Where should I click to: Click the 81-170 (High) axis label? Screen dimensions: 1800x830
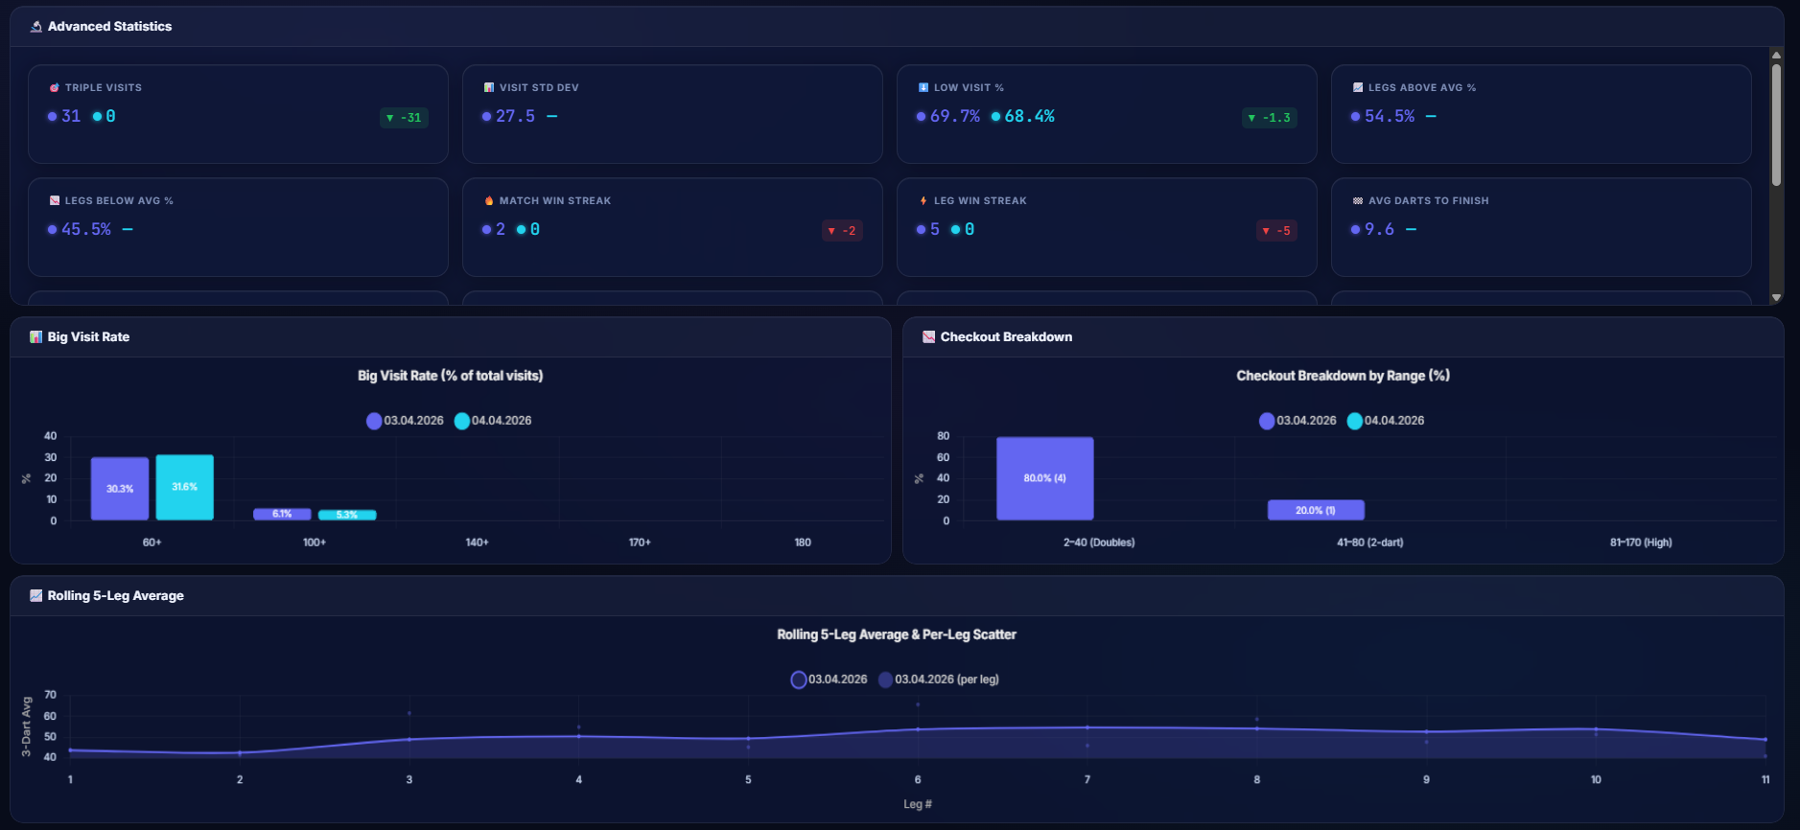point(1641,542)
